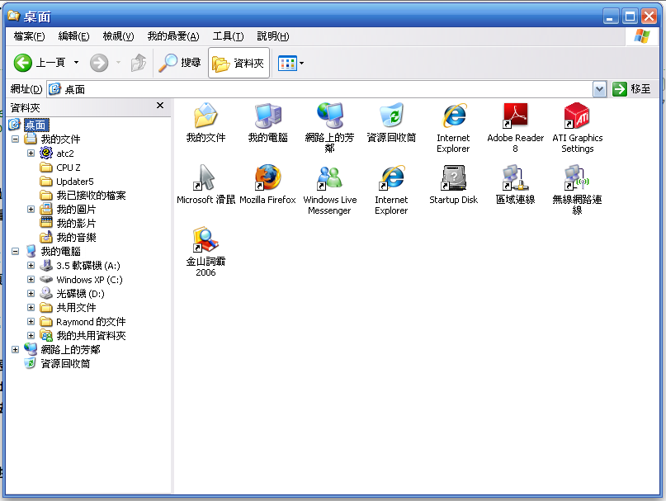Select 我的音樂 in the folder tree
666x501 pixels.
click(x=76, y=238)
